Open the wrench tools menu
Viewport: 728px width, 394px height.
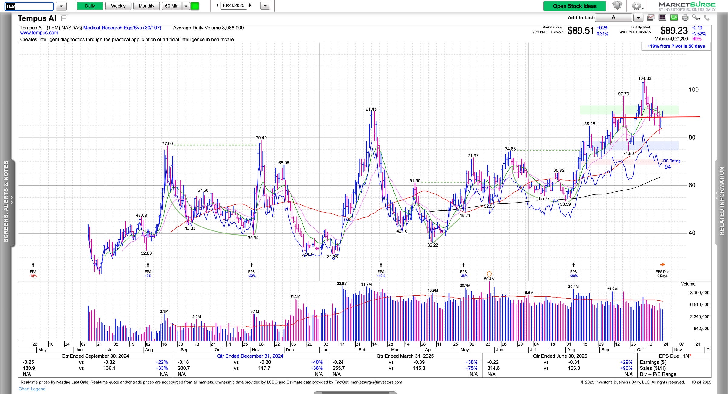click(x=696, y=18)
